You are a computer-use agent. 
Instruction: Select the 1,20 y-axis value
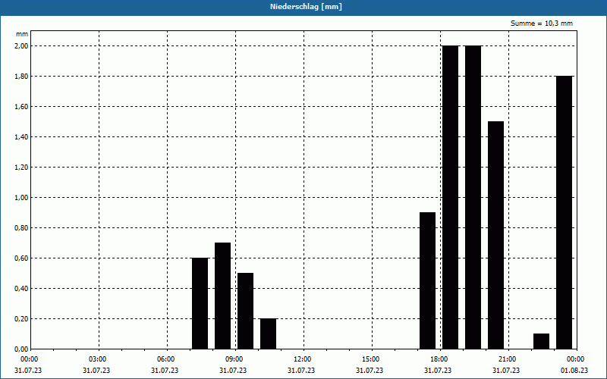coord(21,167)
